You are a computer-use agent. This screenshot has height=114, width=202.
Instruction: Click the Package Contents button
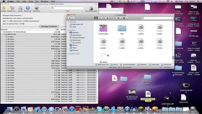[x=49, y=26]
